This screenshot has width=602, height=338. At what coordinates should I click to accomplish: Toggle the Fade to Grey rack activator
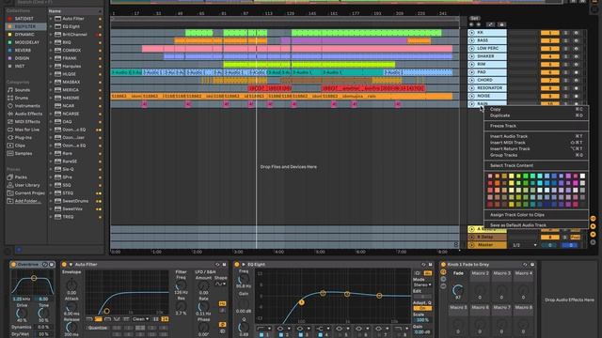(x=443, y=265)
